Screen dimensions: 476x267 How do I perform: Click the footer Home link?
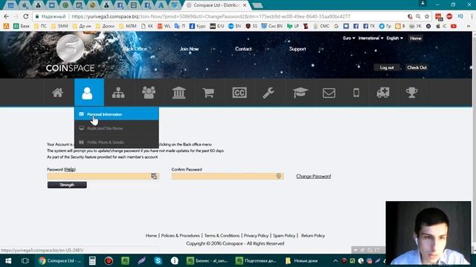[x=151, y=236]
